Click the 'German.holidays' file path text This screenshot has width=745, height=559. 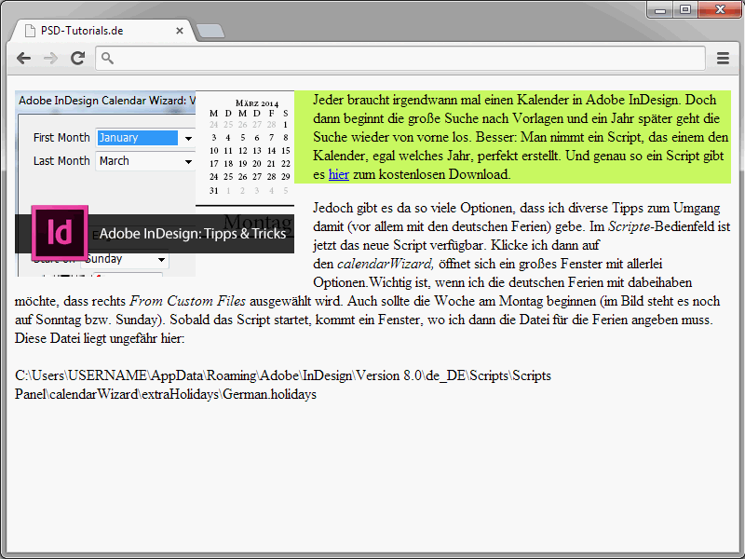[x=269, y=394]
